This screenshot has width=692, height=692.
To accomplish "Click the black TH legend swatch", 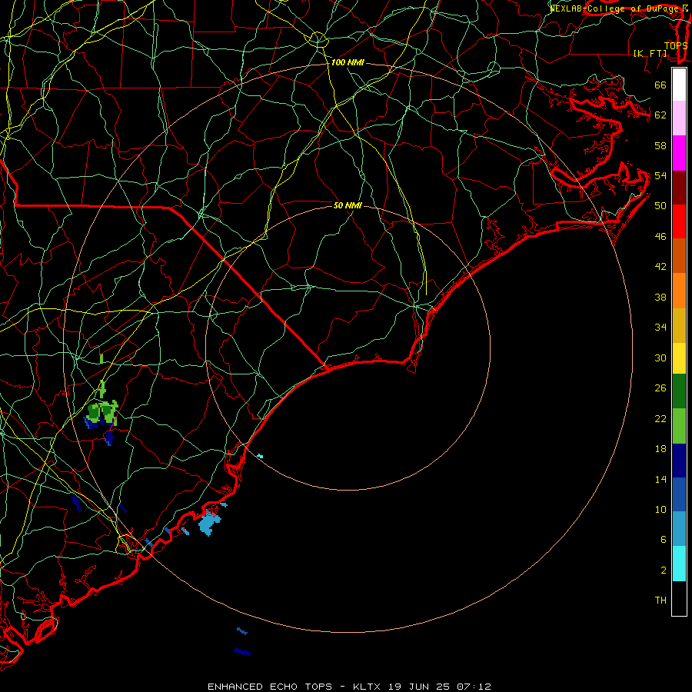I will point(679,598).
